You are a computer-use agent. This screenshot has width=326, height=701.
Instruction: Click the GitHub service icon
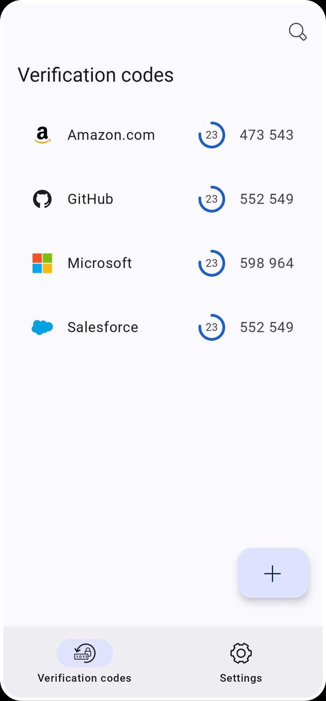point(42,199)
